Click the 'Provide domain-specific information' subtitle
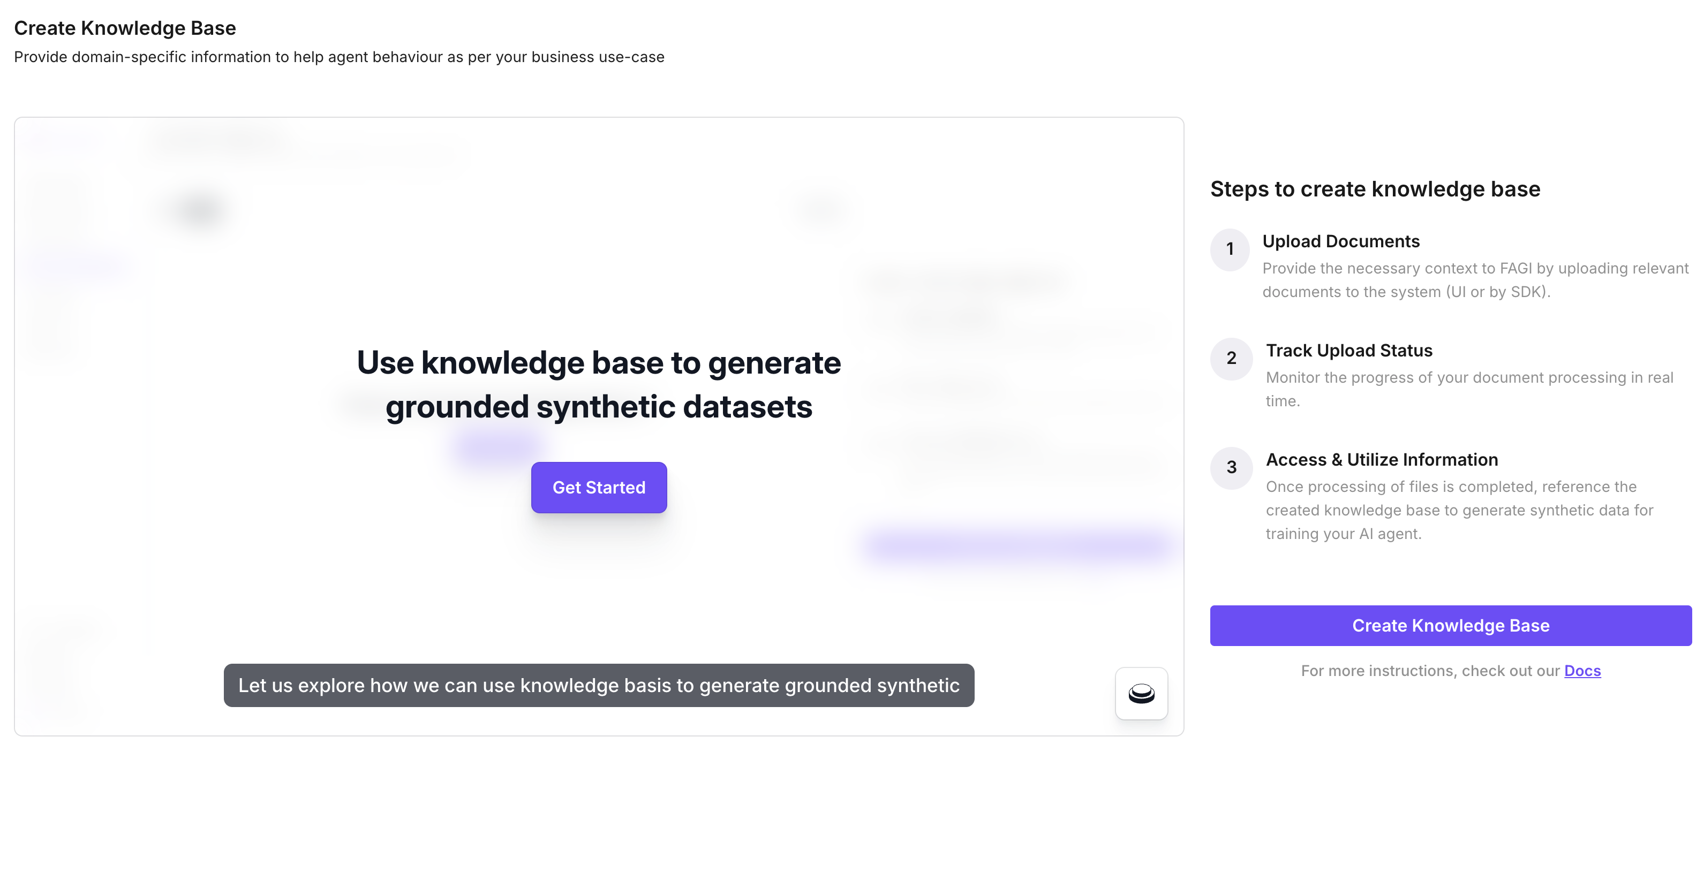Screen dimensions: 1704x896 tap(338, 57)
